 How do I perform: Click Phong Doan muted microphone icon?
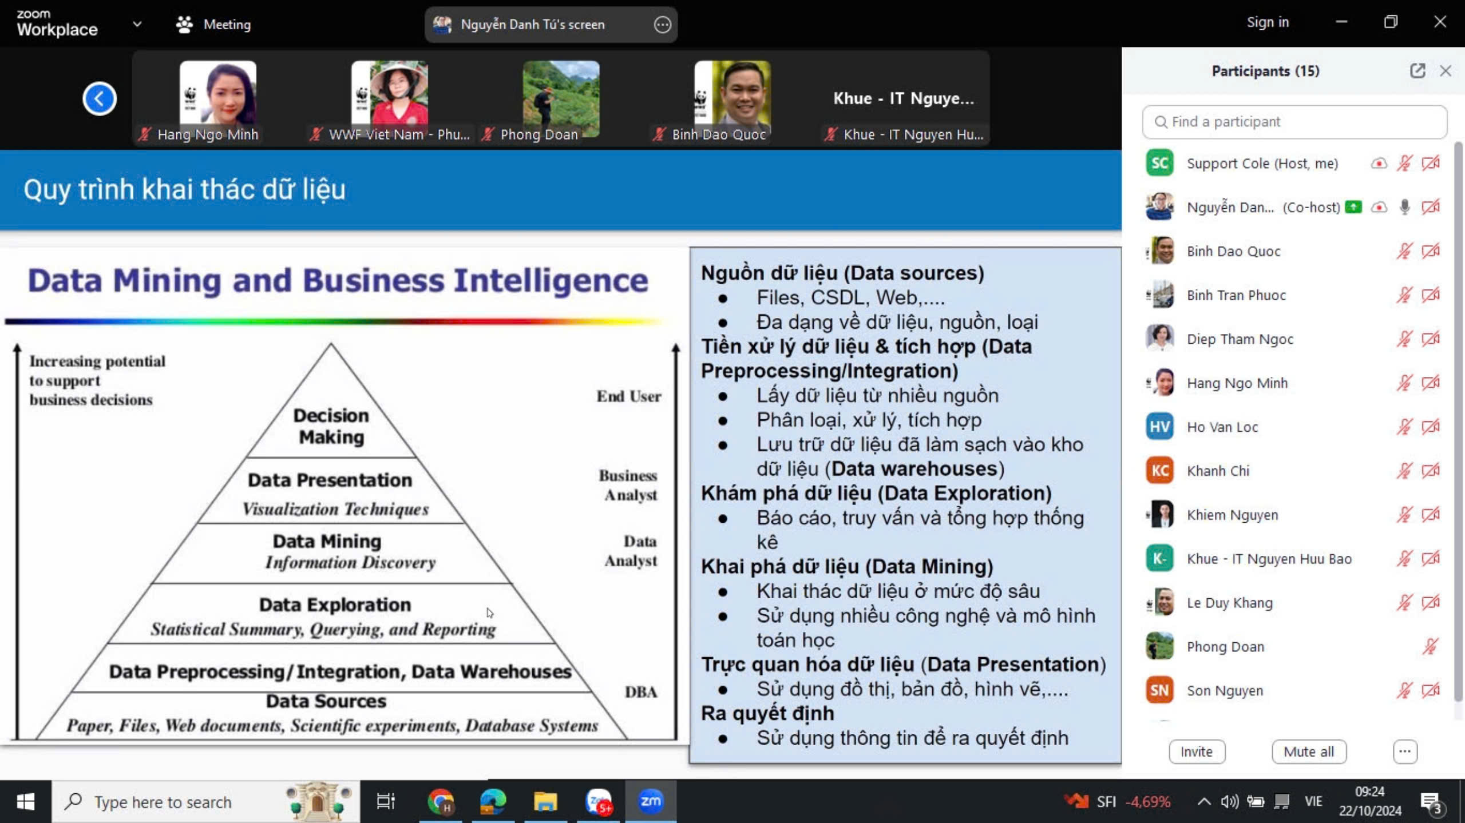coord(1430,647)
